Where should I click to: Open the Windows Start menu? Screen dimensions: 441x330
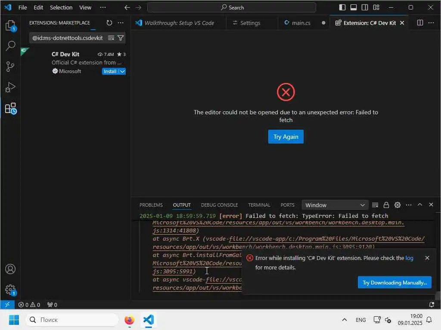coord(14,320)
